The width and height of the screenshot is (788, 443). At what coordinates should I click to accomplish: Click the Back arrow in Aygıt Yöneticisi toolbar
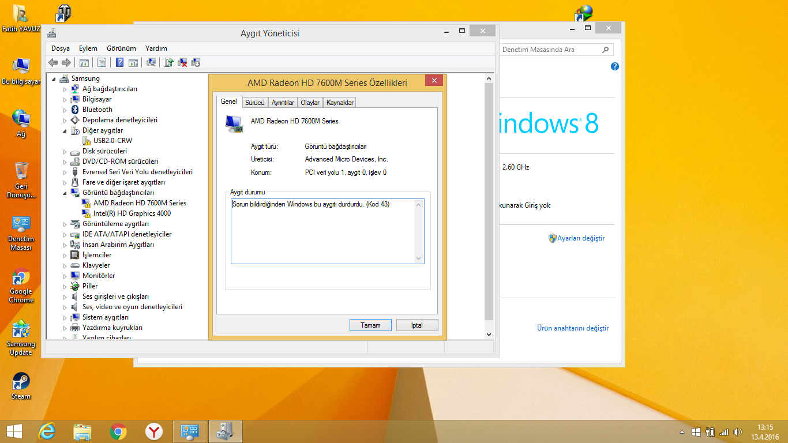pyautogui.click(x=53, y=62)
